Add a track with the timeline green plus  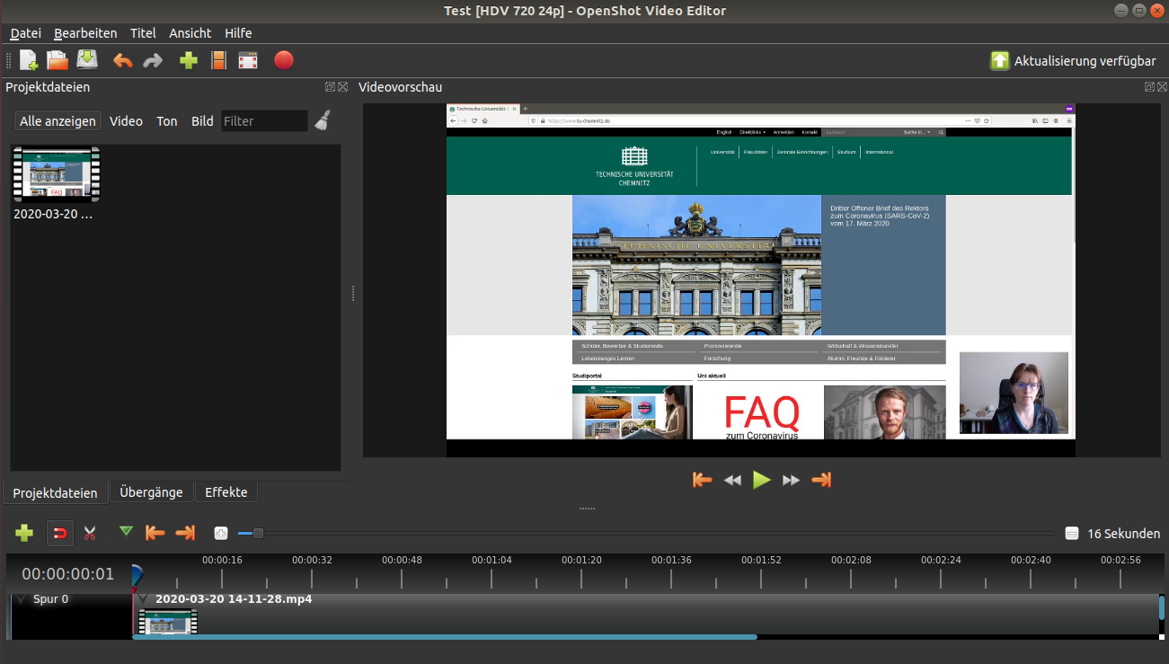[24, 533]
